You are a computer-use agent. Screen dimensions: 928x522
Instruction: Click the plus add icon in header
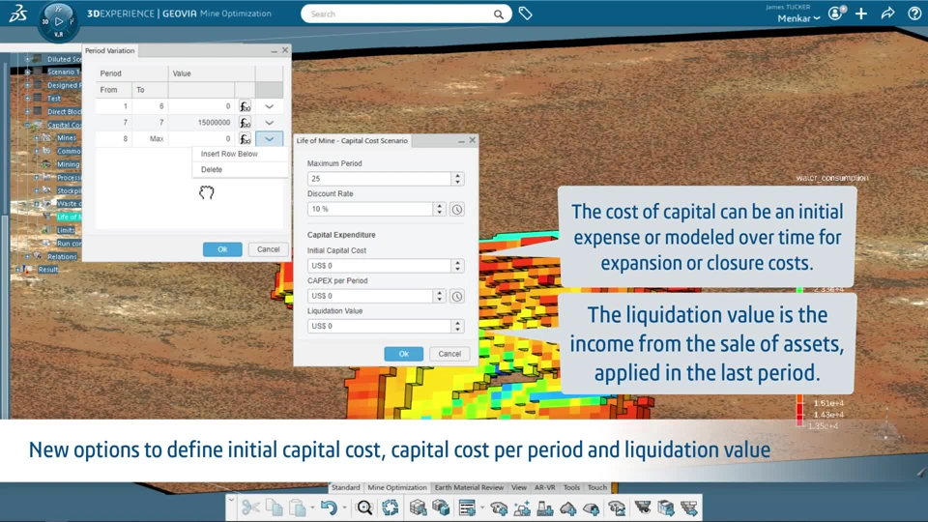click(861, 13)
